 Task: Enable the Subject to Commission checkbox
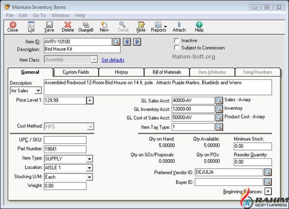177,47
